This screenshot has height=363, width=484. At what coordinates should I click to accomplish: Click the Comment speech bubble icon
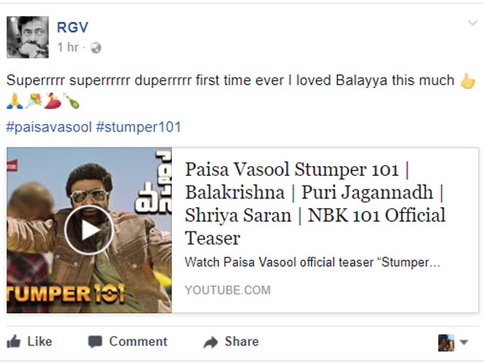(x=94, y=342)
